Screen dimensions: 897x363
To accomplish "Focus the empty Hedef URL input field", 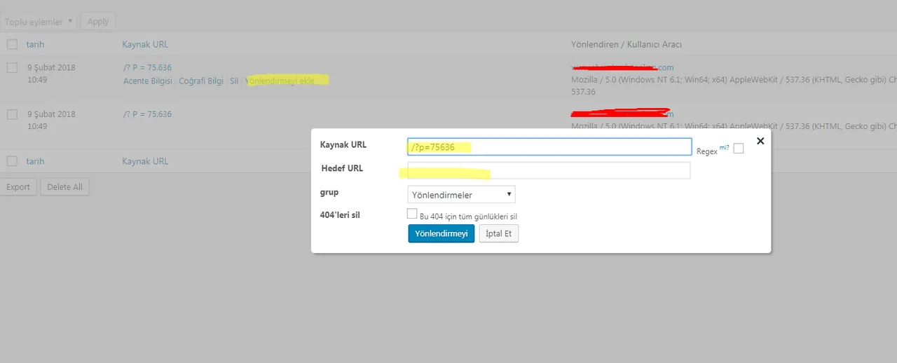I will [x=549, y=170].
